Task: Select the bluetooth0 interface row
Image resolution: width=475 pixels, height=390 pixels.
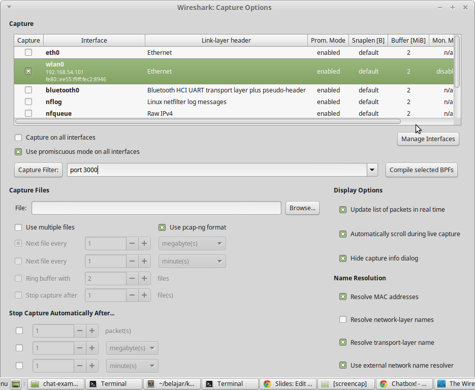Action: tap(234, 90)
